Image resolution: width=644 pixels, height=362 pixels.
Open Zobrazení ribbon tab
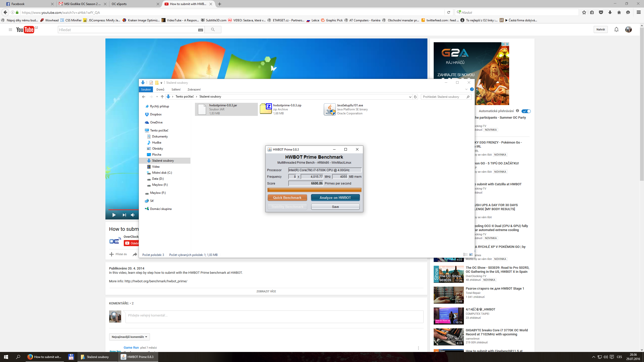pyautogui.click(x=194, y=89)
